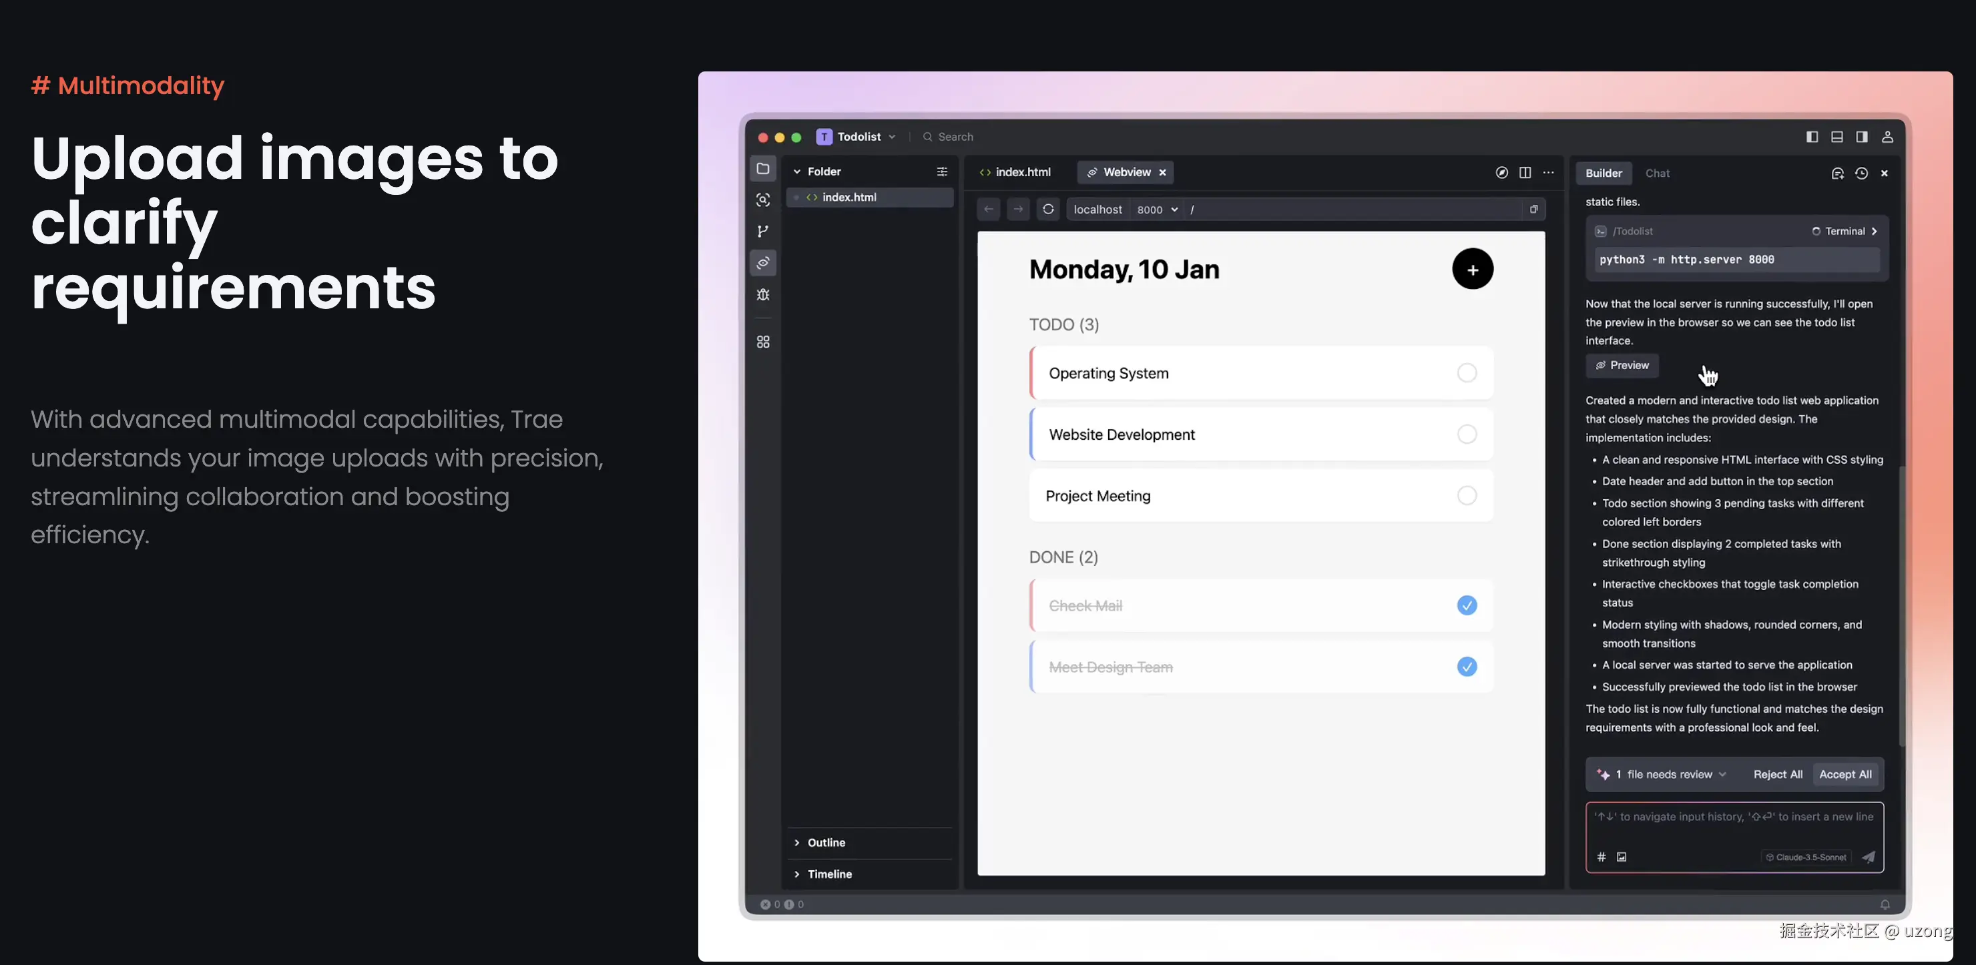The height and width of the screenshot is (965, 1976).
Task: Select the index.html editor tab
Action: (1015, 173)
